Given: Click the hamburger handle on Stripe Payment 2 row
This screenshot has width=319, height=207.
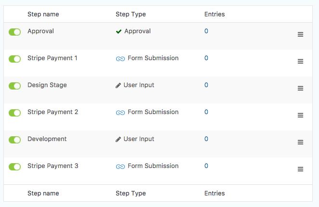Looking at the screenshot, I should (300, 116).
